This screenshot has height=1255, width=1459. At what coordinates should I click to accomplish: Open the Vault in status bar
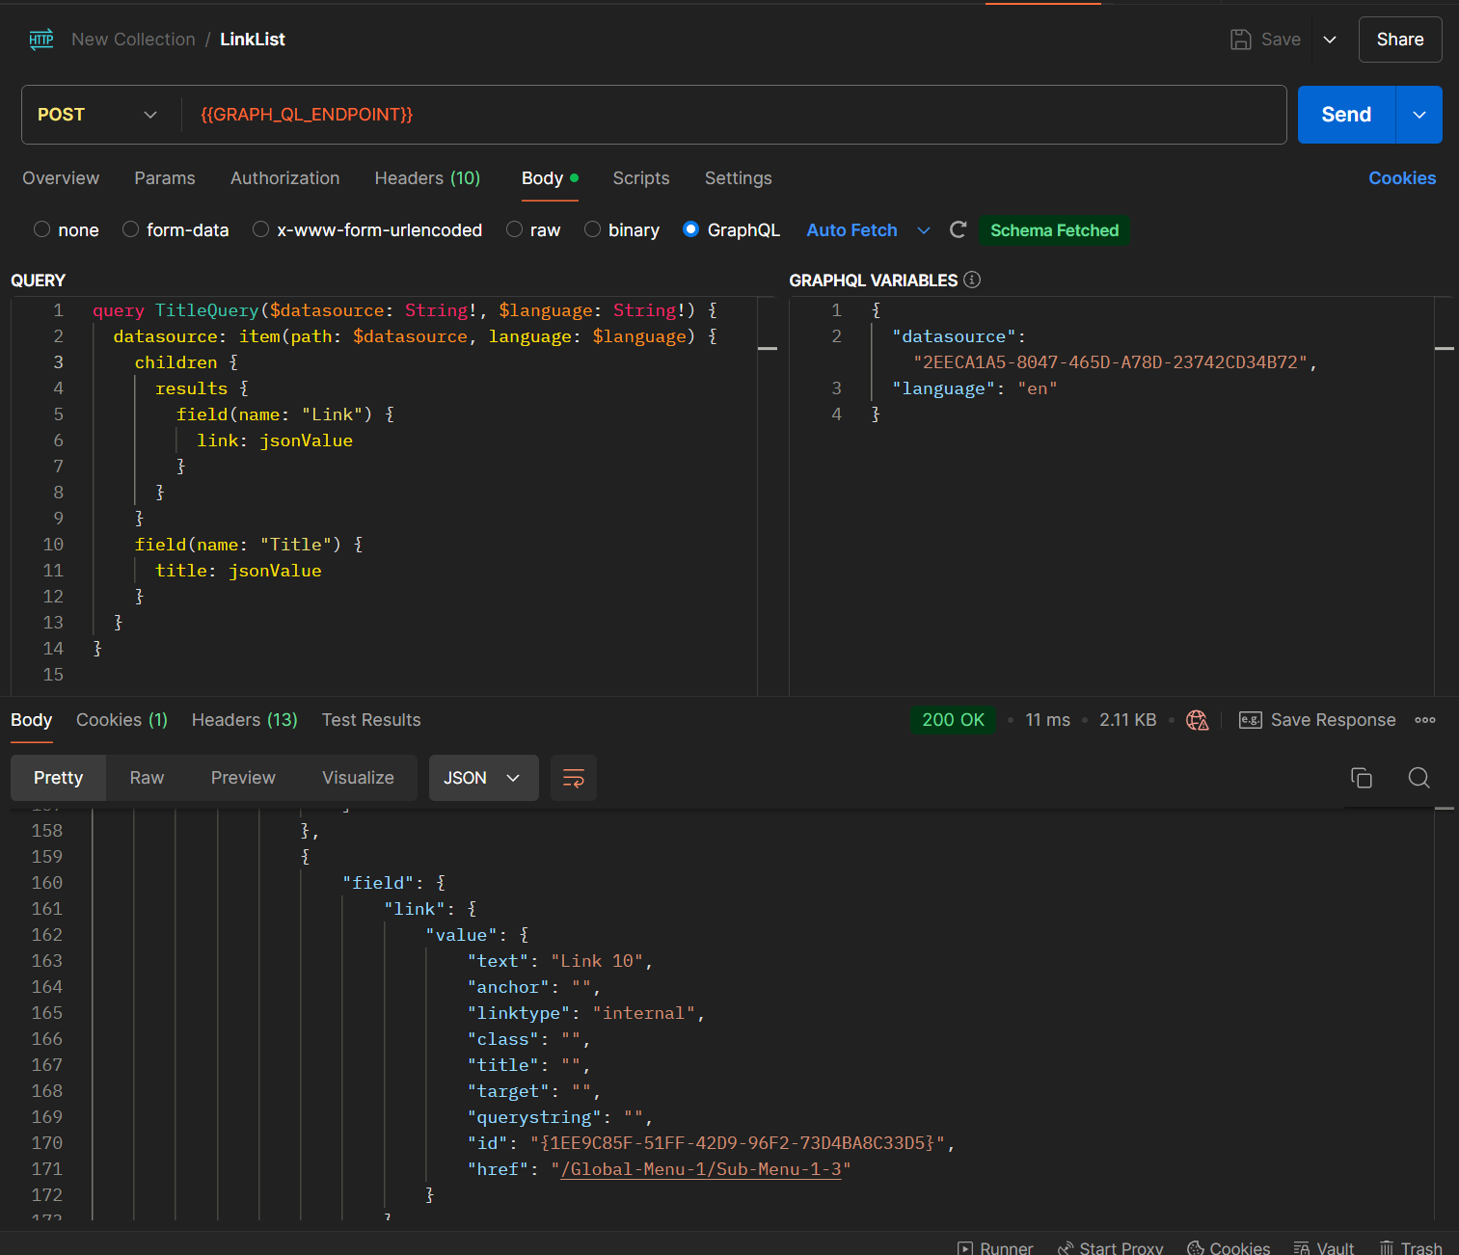(1324, 1248)
